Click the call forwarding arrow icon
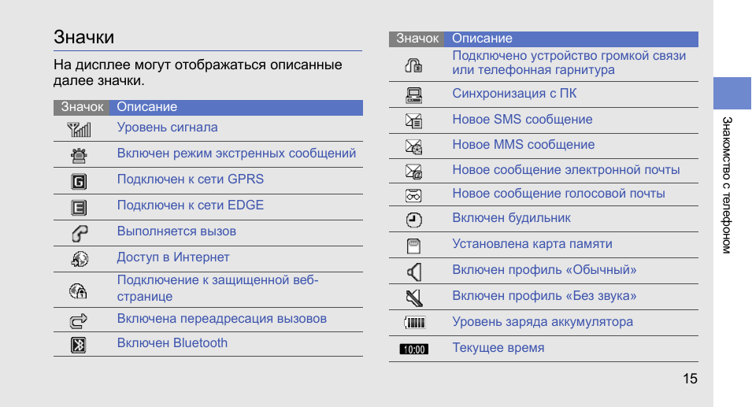Screen dimensions: 752x407 tap(78, 320)
